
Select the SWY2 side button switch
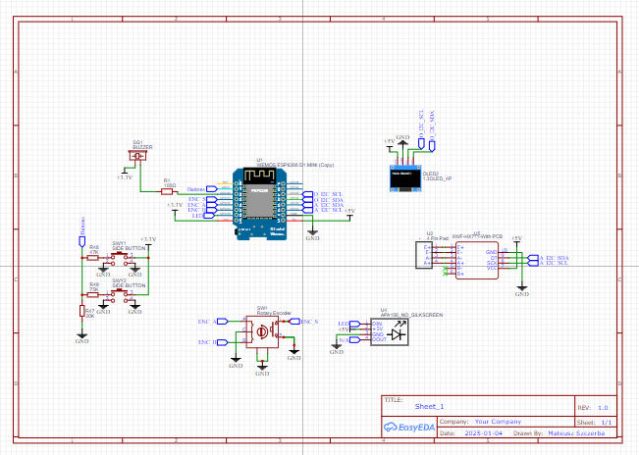pyautogui.click(x=120, y=295)
